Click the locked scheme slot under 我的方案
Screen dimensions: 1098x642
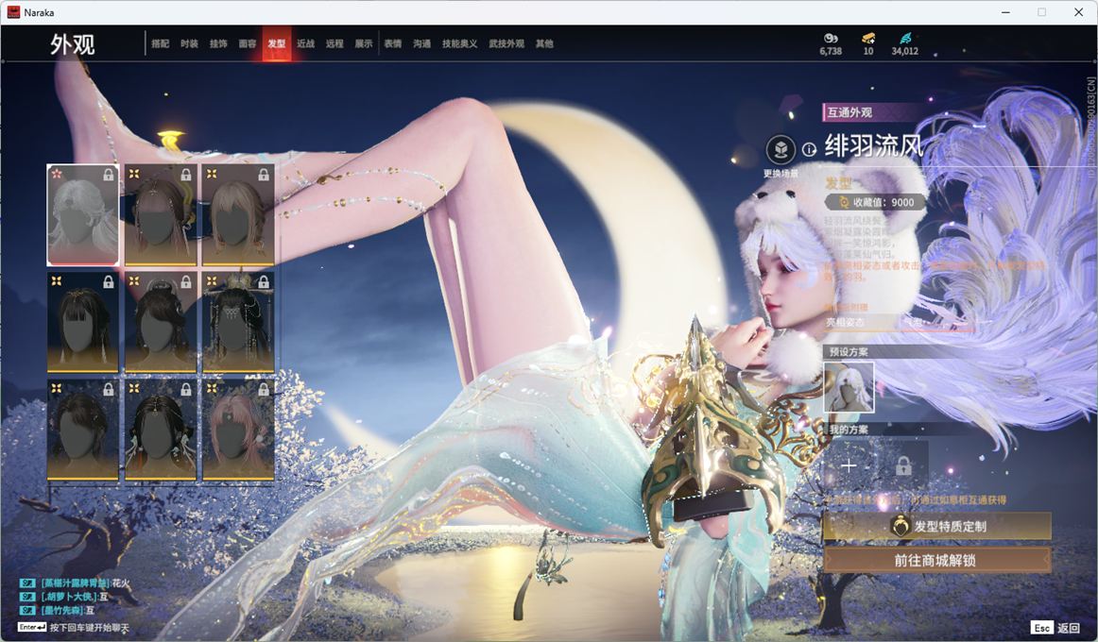click(x=903, y=465)
